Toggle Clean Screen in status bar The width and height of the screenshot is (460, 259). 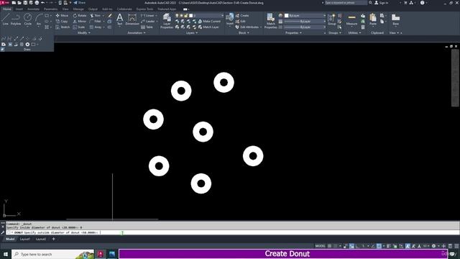click(451, 246)
